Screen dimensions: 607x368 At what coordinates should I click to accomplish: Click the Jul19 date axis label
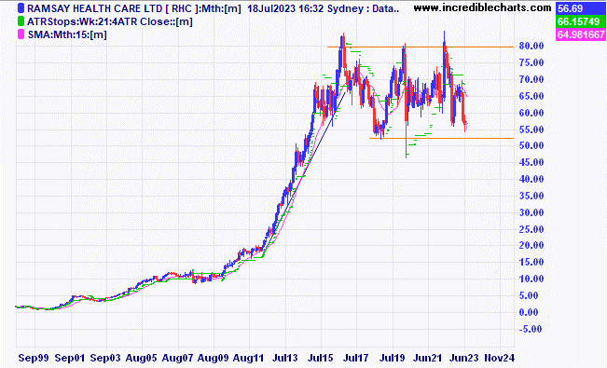(393, 358)
